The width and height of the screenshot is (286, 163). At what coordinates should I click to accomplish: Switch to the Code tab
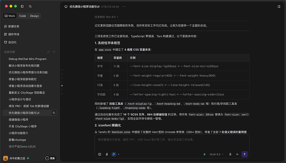pos(23,16)
